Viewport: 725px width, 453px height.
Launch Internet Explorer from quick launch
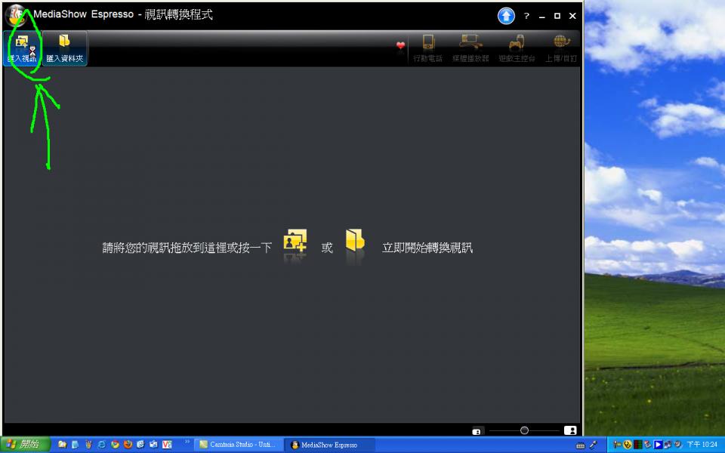101,445
